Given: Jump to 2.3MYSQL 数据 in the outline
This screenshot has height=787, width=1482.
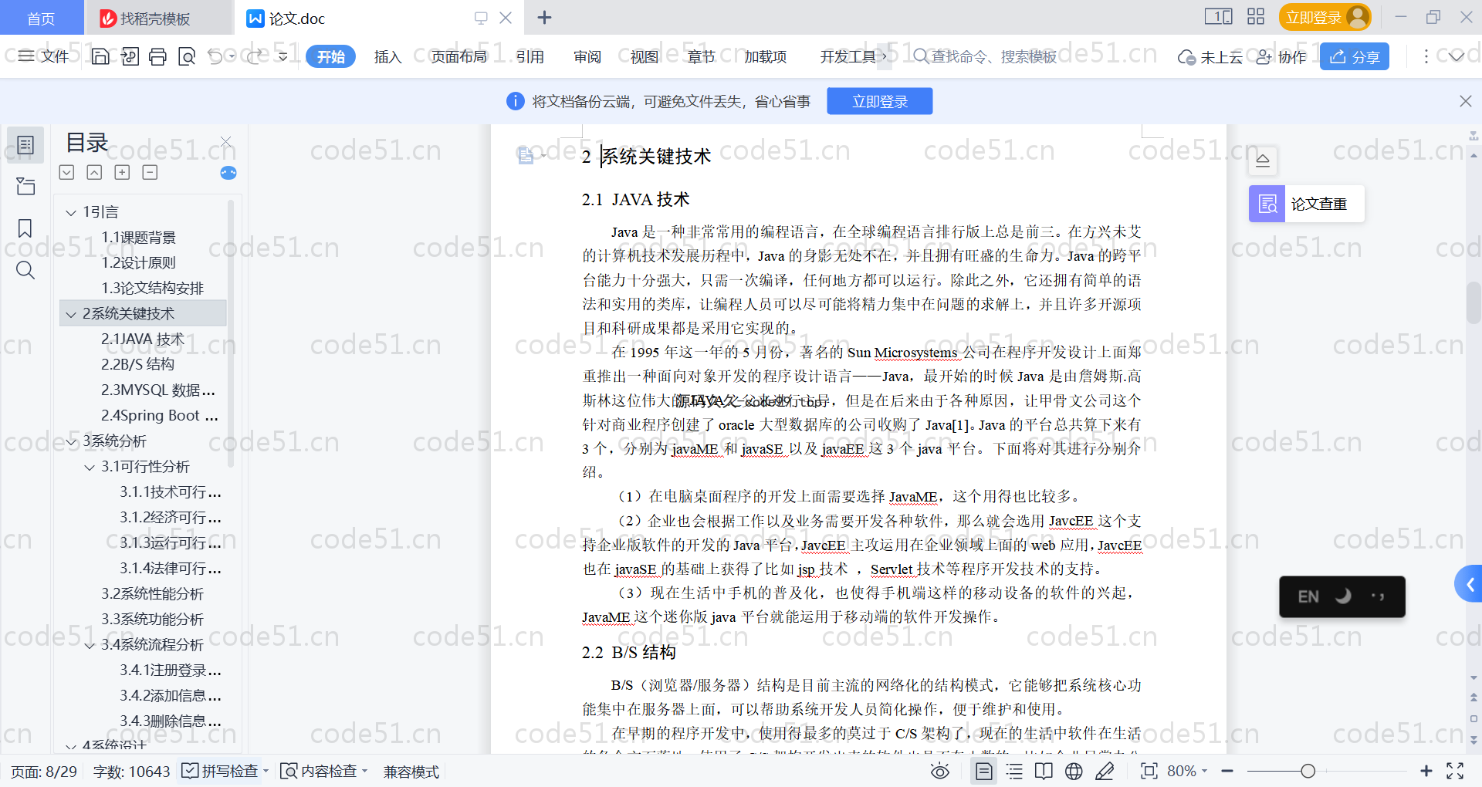Looking at the screenshot, I should [158, 390].
